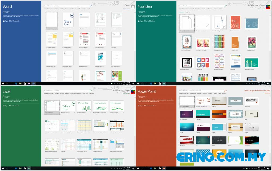Click the Word template search box
Viewport: 272px width, 171px height.
[x=68, y=6]
